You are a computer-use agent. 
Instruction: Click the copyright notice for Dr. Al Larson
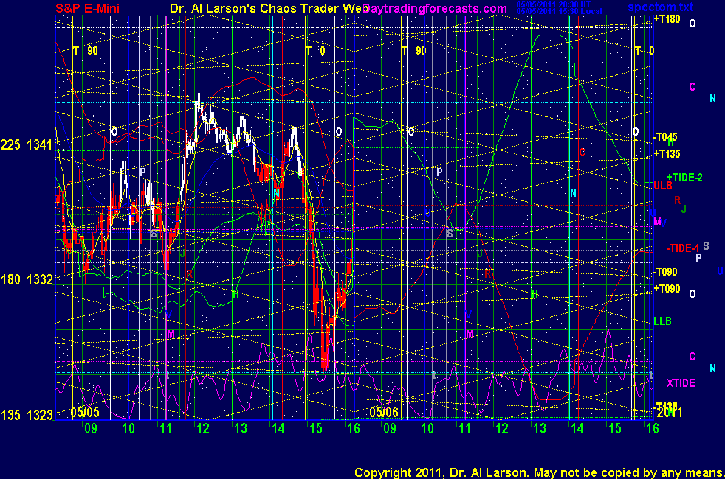tap(539, 472)
